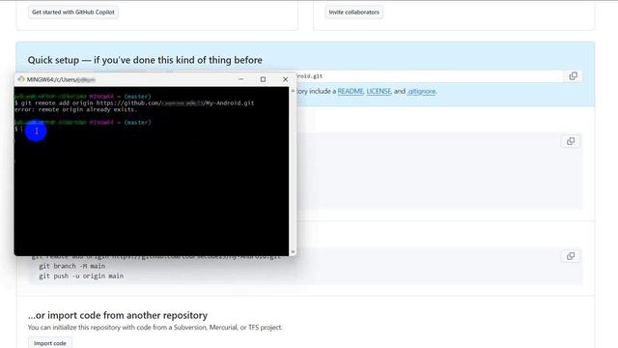Click 'git branch -M main' text
This screenshot has height=348, width=618.
72,267
